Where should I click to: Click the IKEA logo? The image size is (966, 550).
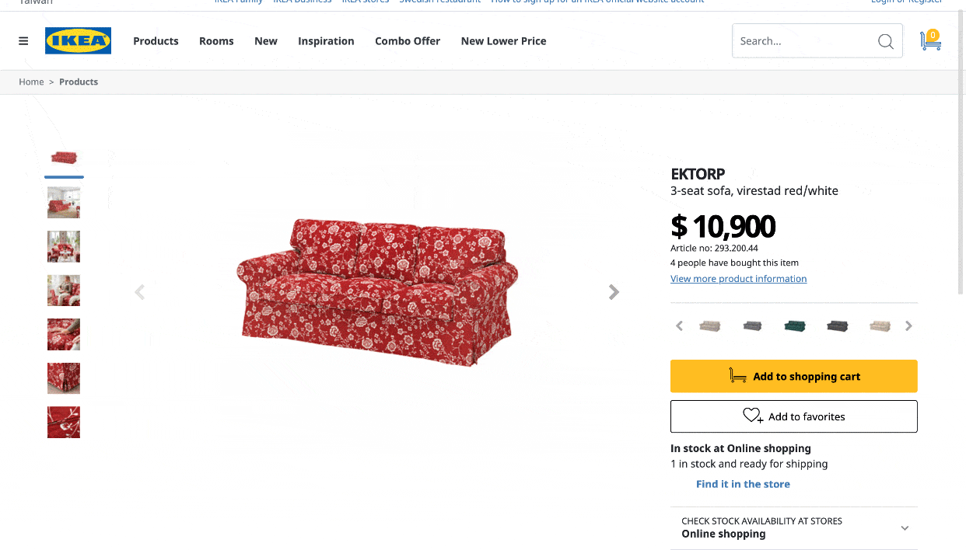click(x=78, y=41)
